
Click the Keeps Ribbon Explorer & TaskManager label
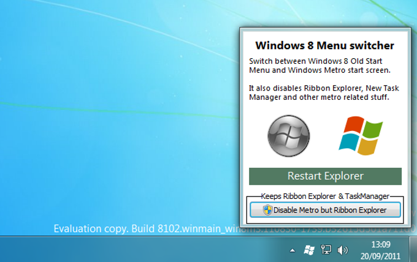pos(325,196)
